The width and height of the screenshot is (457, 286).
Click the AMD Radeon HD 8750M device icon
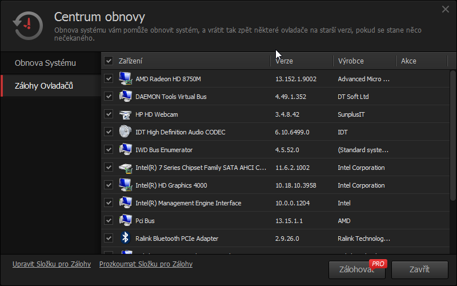[x=125, y=78]
